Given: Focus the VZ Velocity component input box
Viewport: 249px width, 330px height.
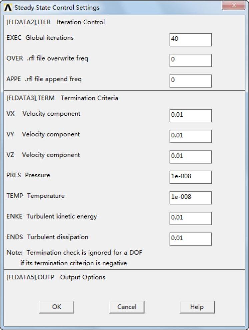Looking at the screenshot, I should tap(190, 157).
